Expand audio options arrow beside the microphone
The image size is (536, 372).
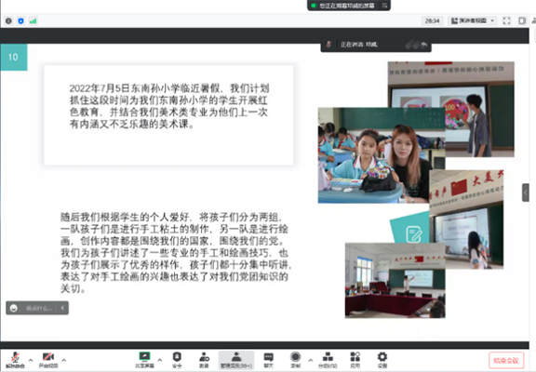point(31,360)
